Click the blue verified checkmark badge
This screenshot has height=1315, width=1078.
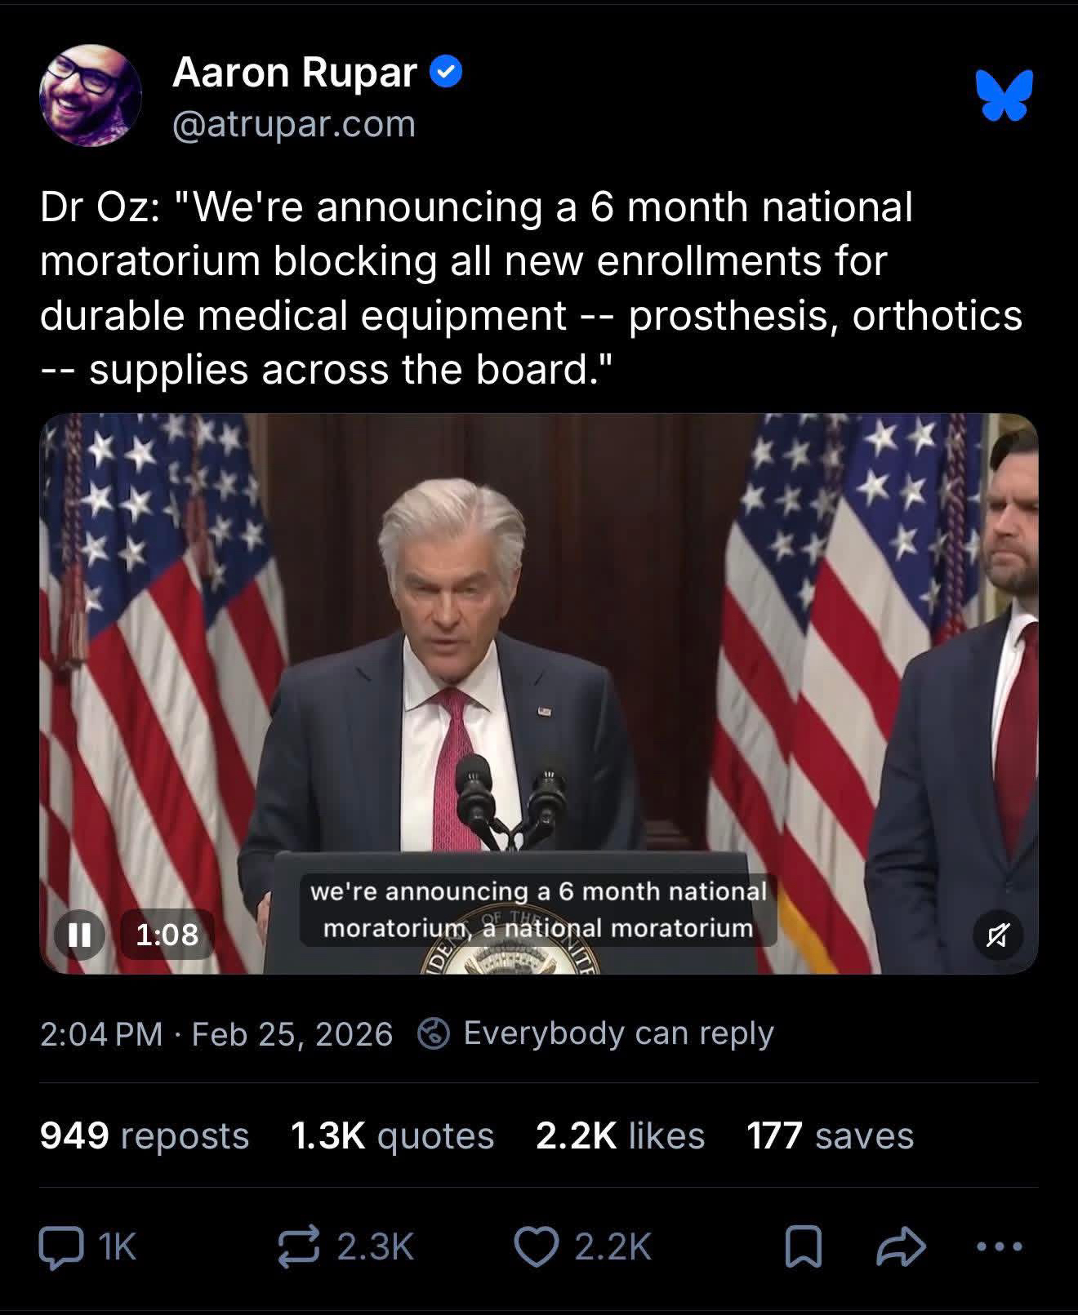[446, 73]
